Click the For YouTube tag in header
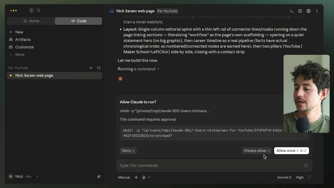Image resolution: width=334 pixels, height=188 pixels. click(x=167, y=11)
